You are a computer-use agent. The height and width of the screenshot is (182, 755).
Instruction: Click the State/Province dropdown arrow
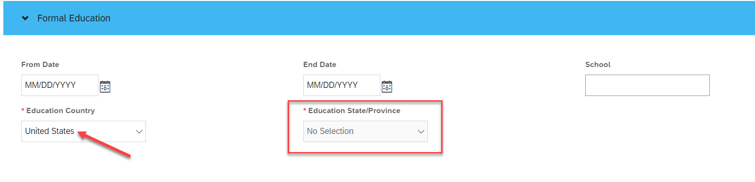pos(421,132)
